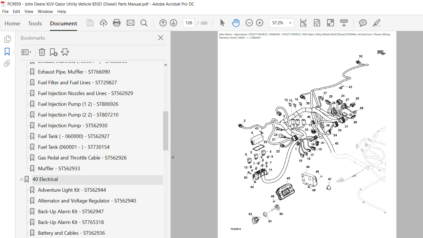Viewport: 423px width, 238px height.
Task: Open bookmark Gas Pedal and Throttle Cable
Action: (82, 158)
